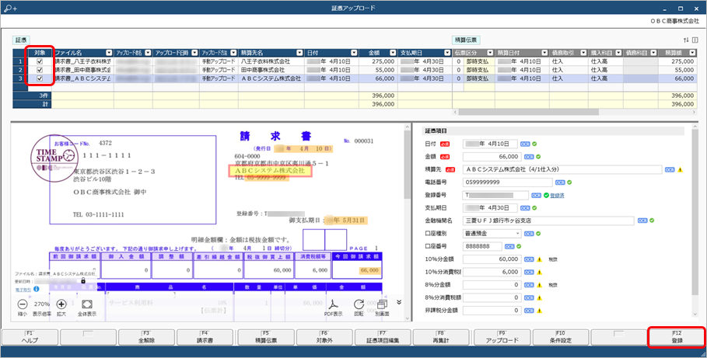Select the 精算伝票 section label
707x358 pixels.
point(466,40)
